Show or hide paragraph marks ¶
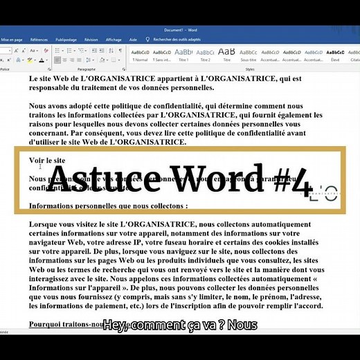Viewport: 360px width, 360px height. (x=120, y=51)
